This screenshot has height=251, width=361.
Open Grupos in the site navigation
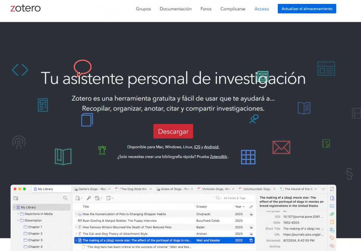click(143, 9)
